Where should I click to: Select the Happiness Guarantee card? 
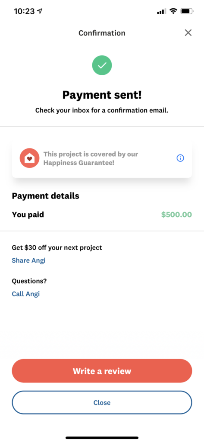pyautogui.click(x=102, y=158)
